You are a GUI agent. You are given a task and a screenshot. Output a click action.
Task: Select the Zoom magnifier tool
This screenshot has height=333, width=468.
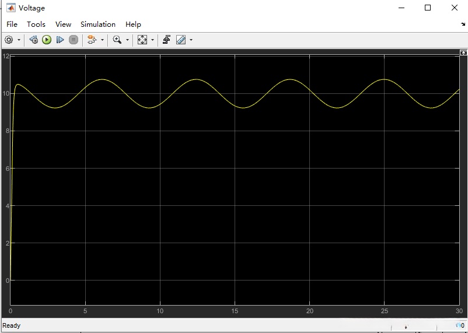pos(117,40)
